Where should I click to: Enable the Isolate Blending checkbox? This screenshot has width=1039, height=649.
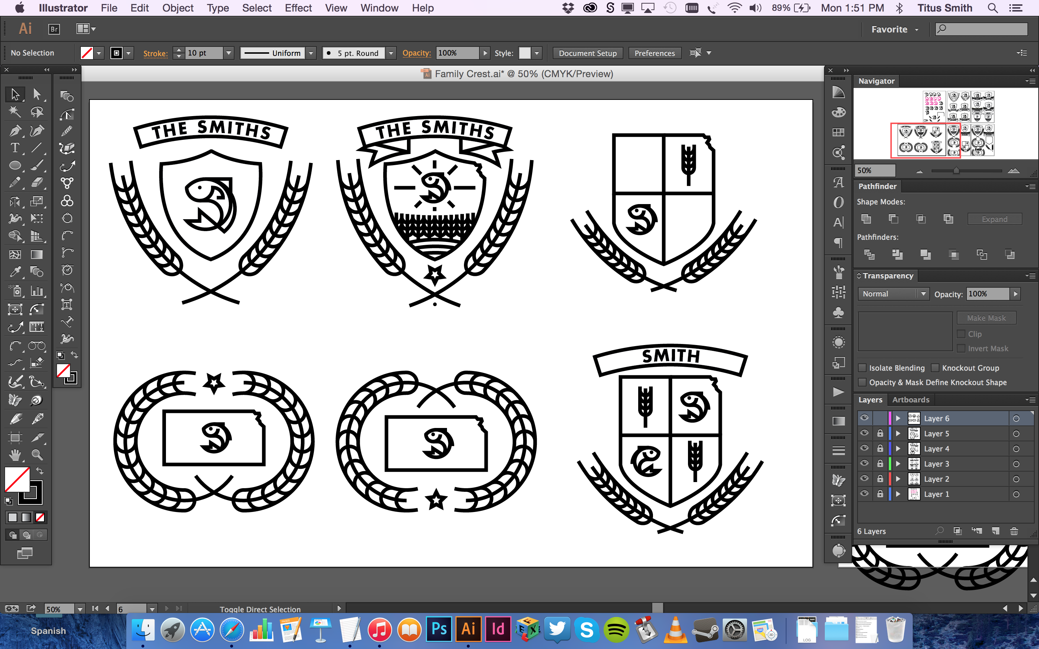862,368
